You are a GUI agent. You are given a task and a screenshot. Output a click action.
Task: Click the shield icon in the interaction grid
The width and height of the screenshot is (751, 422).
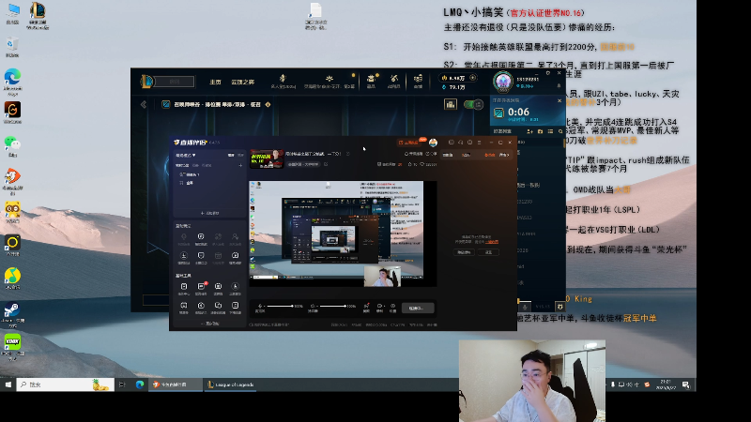click(x=201, y=257)
